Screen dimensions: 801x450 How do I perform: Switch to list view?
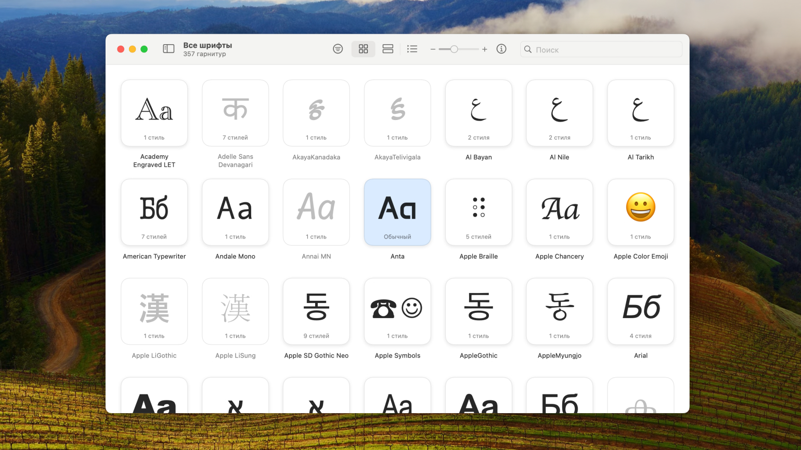point(412,49)
